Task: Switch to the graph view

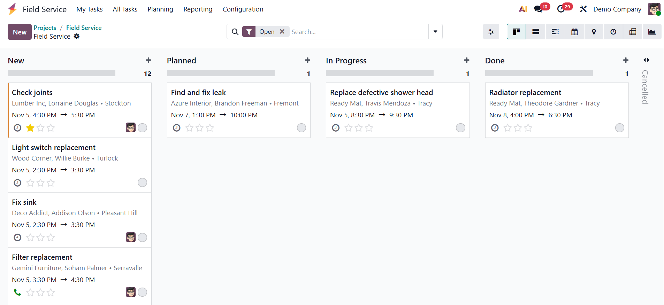Action: click(652, 32)
